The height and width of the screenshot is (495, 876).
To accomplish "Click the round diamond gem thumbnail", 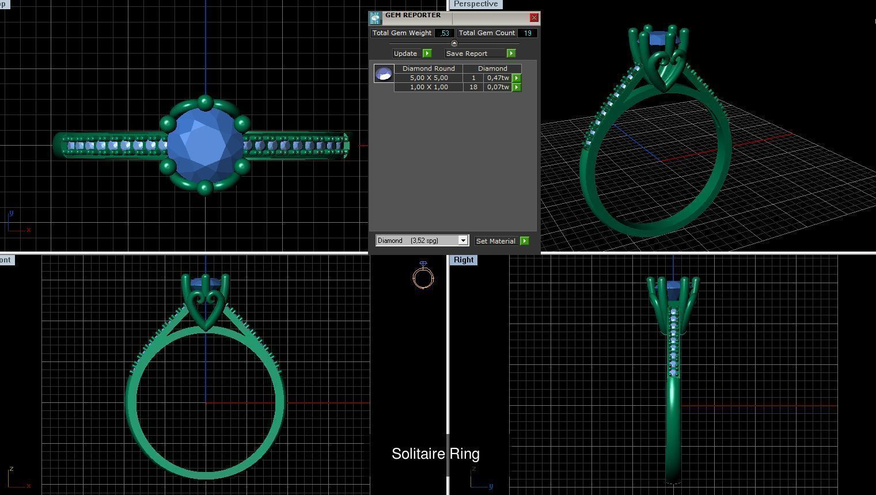I will (x=384, y=73).
